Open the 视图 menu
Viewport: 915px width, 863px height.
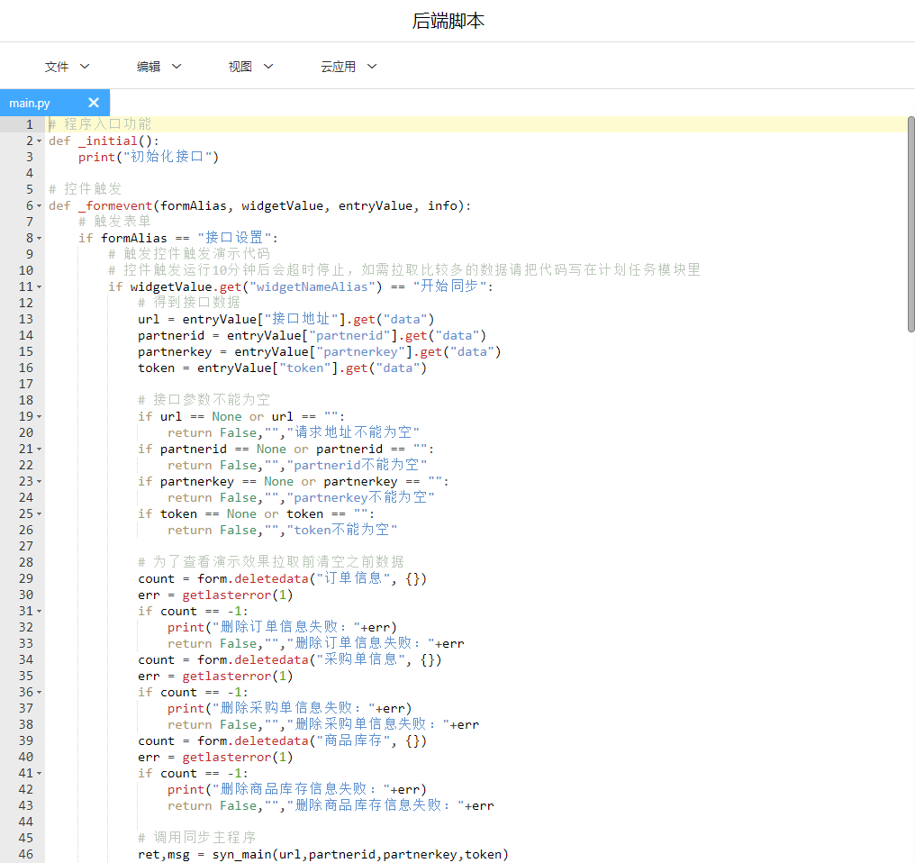coord(250,67)
